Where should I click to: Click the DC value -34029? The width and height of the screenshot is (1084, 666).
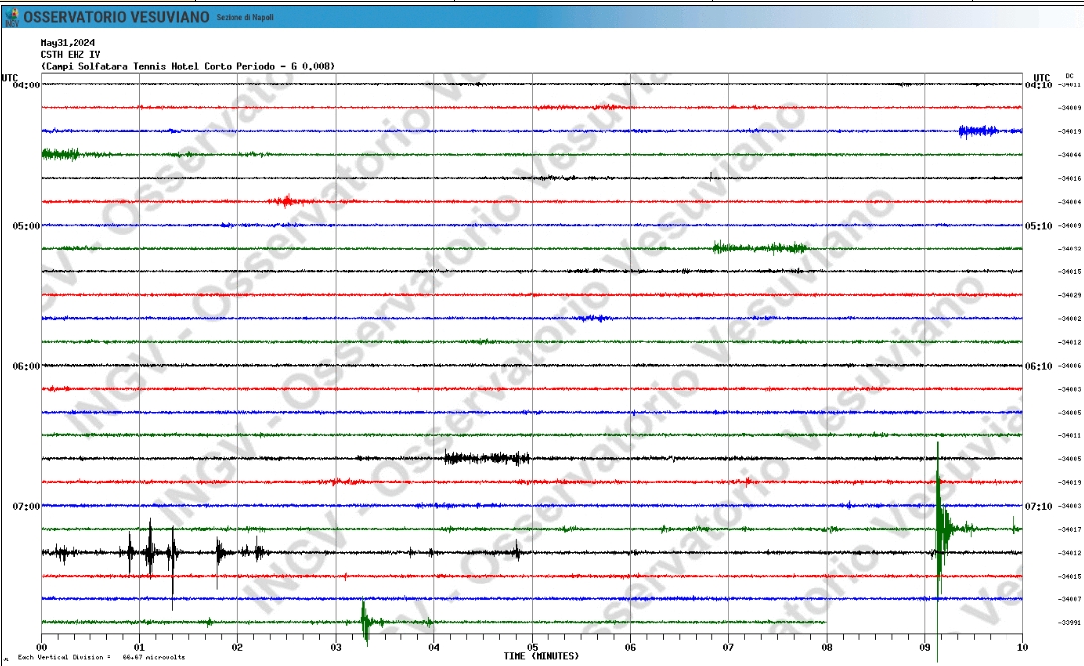tap(1070, 295)
